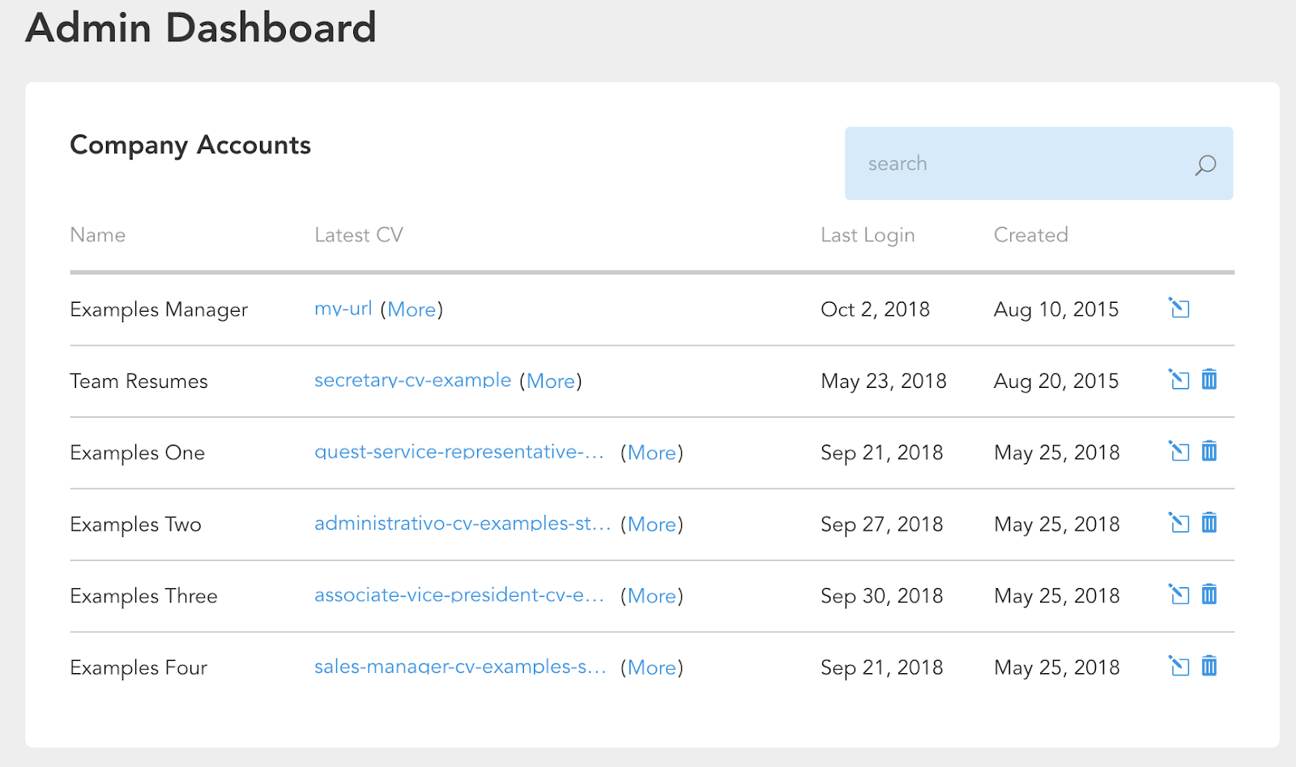Viewport: 1296px width, 767px height.
Task: Delete the Examples Four account
Action: point(1209,667)
